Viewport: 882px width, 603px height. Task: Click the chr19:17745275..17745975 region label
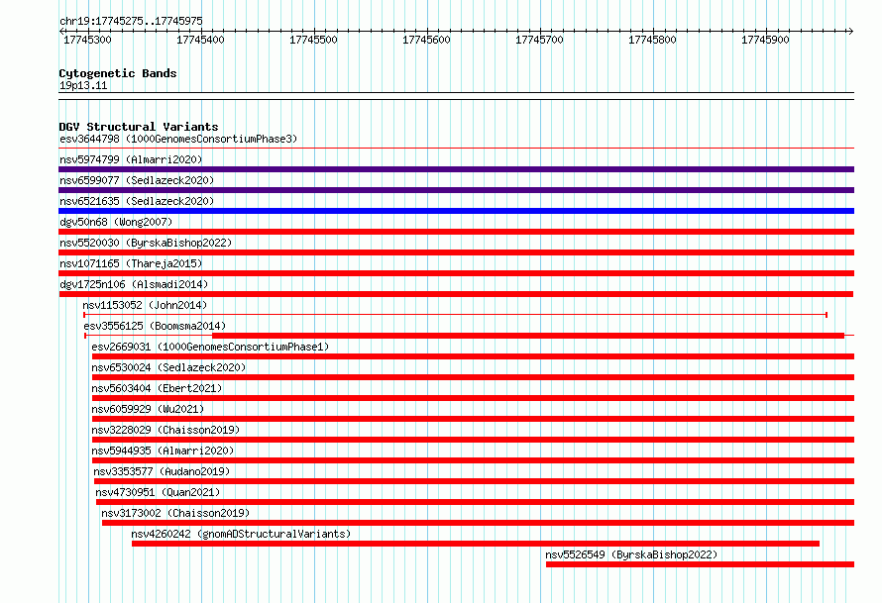[131, 21]
